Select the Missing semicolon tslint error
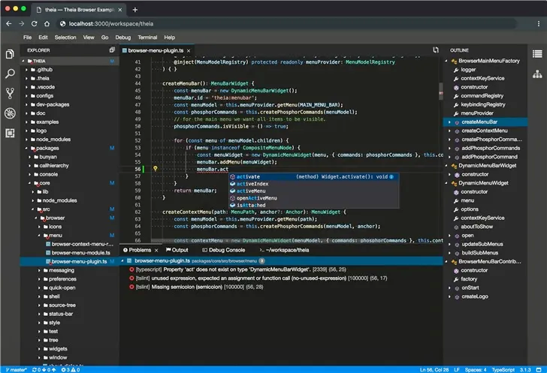 [x=196, y=287]
